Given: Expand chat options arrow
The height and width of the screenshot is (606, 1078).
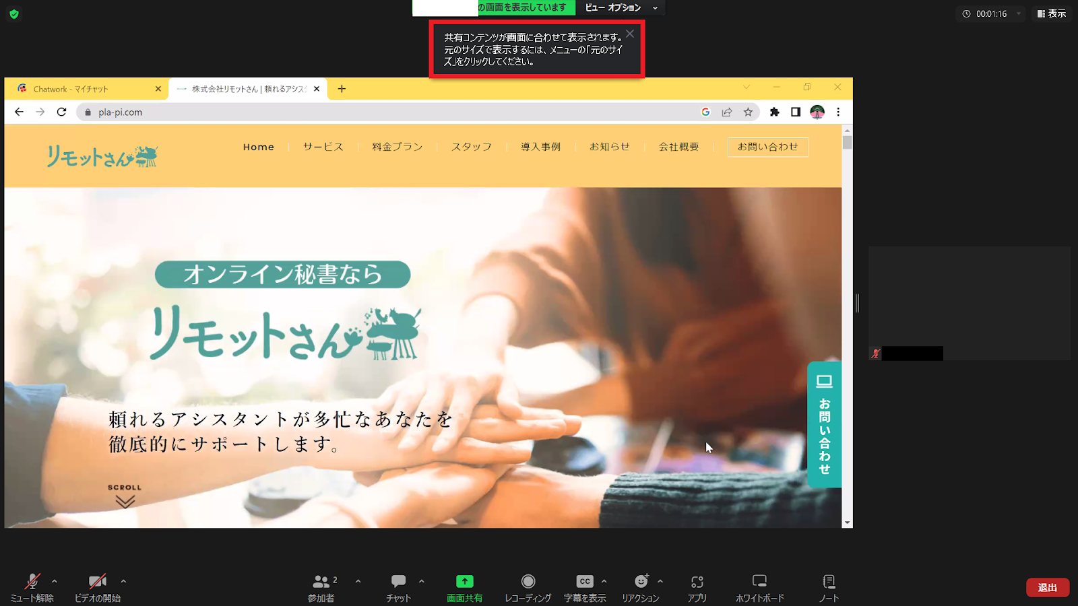Looking at the screenshot, I should coord(421,580).
